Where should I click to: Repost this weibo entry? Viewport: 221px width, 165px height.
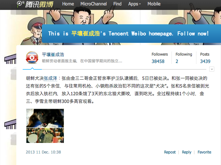[170, 152]
